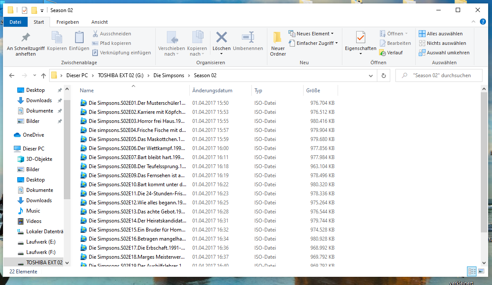
Task: Open the Datei tab
Action: pyautogui.click(x=16, y=22)
